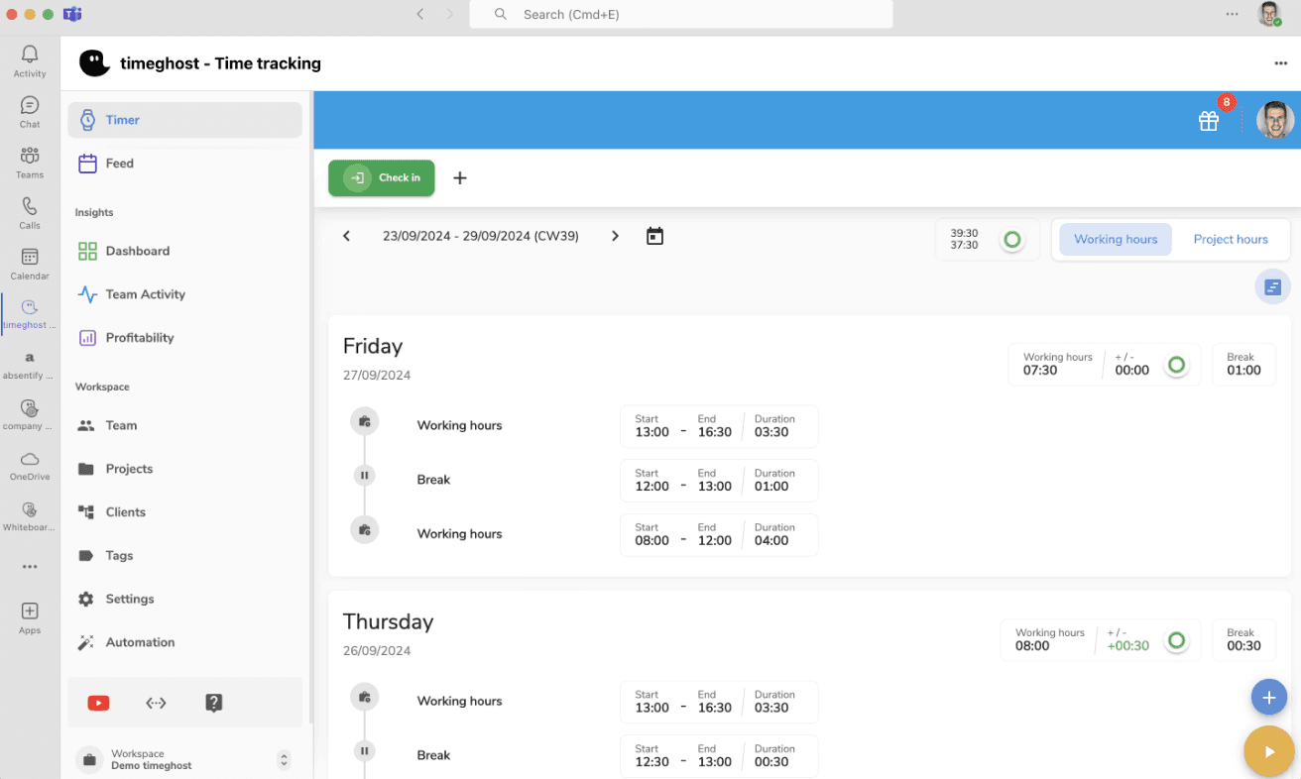The width and height of the screenshot is (1301, 779).
Task: Open Dashboard under Insights
Action: pos(184,251)
